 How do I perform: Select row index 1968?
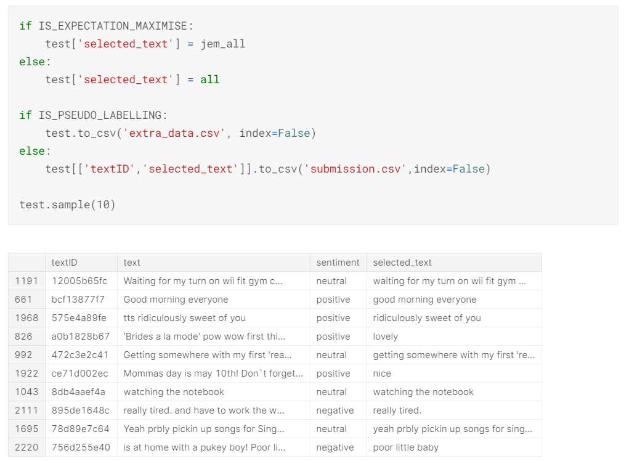coord(26,318)
